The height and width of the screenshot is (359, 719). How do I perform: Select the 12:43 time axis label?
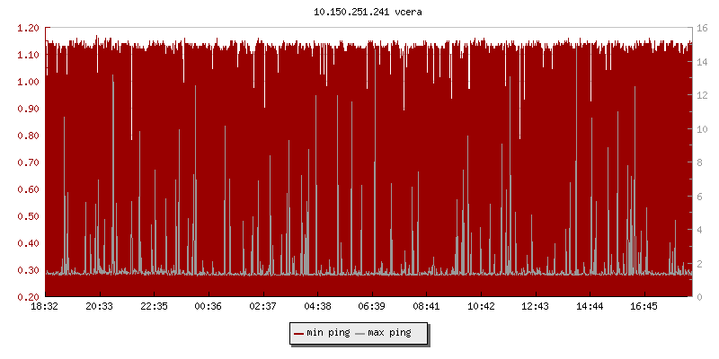(535, 307)
